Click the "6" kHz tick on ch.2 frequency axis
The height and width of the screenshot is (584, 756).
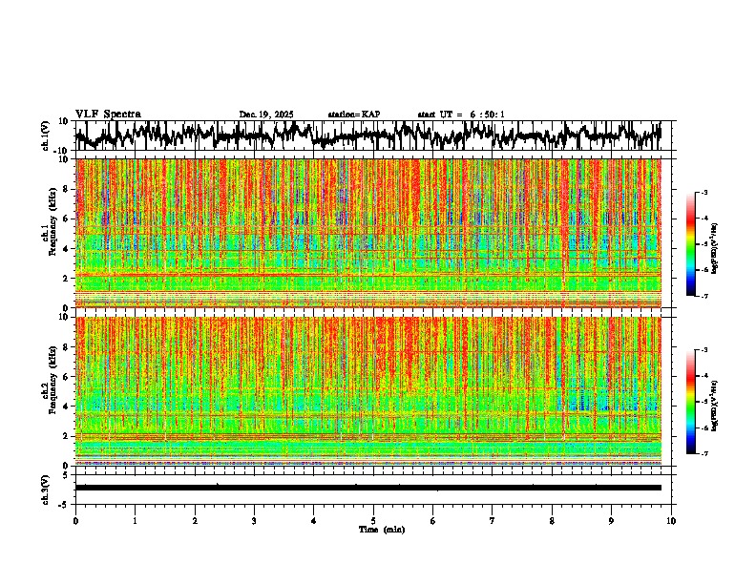[x=67, y=377]
